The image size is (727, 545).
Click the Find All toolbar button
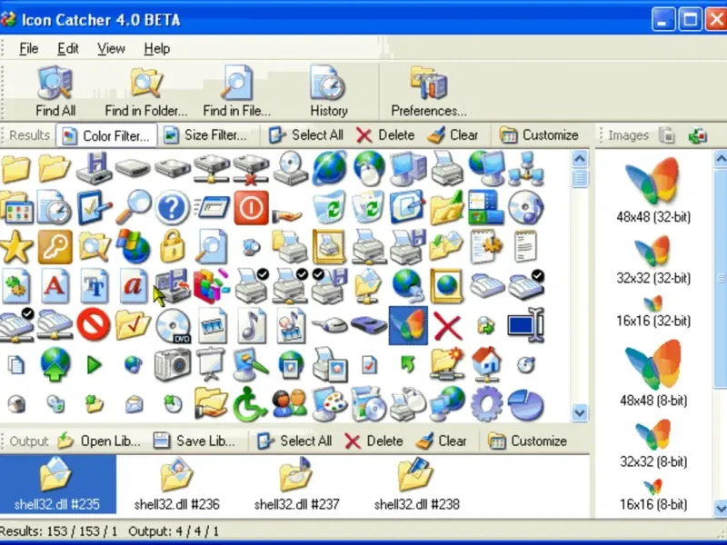[x=55, y=92]
